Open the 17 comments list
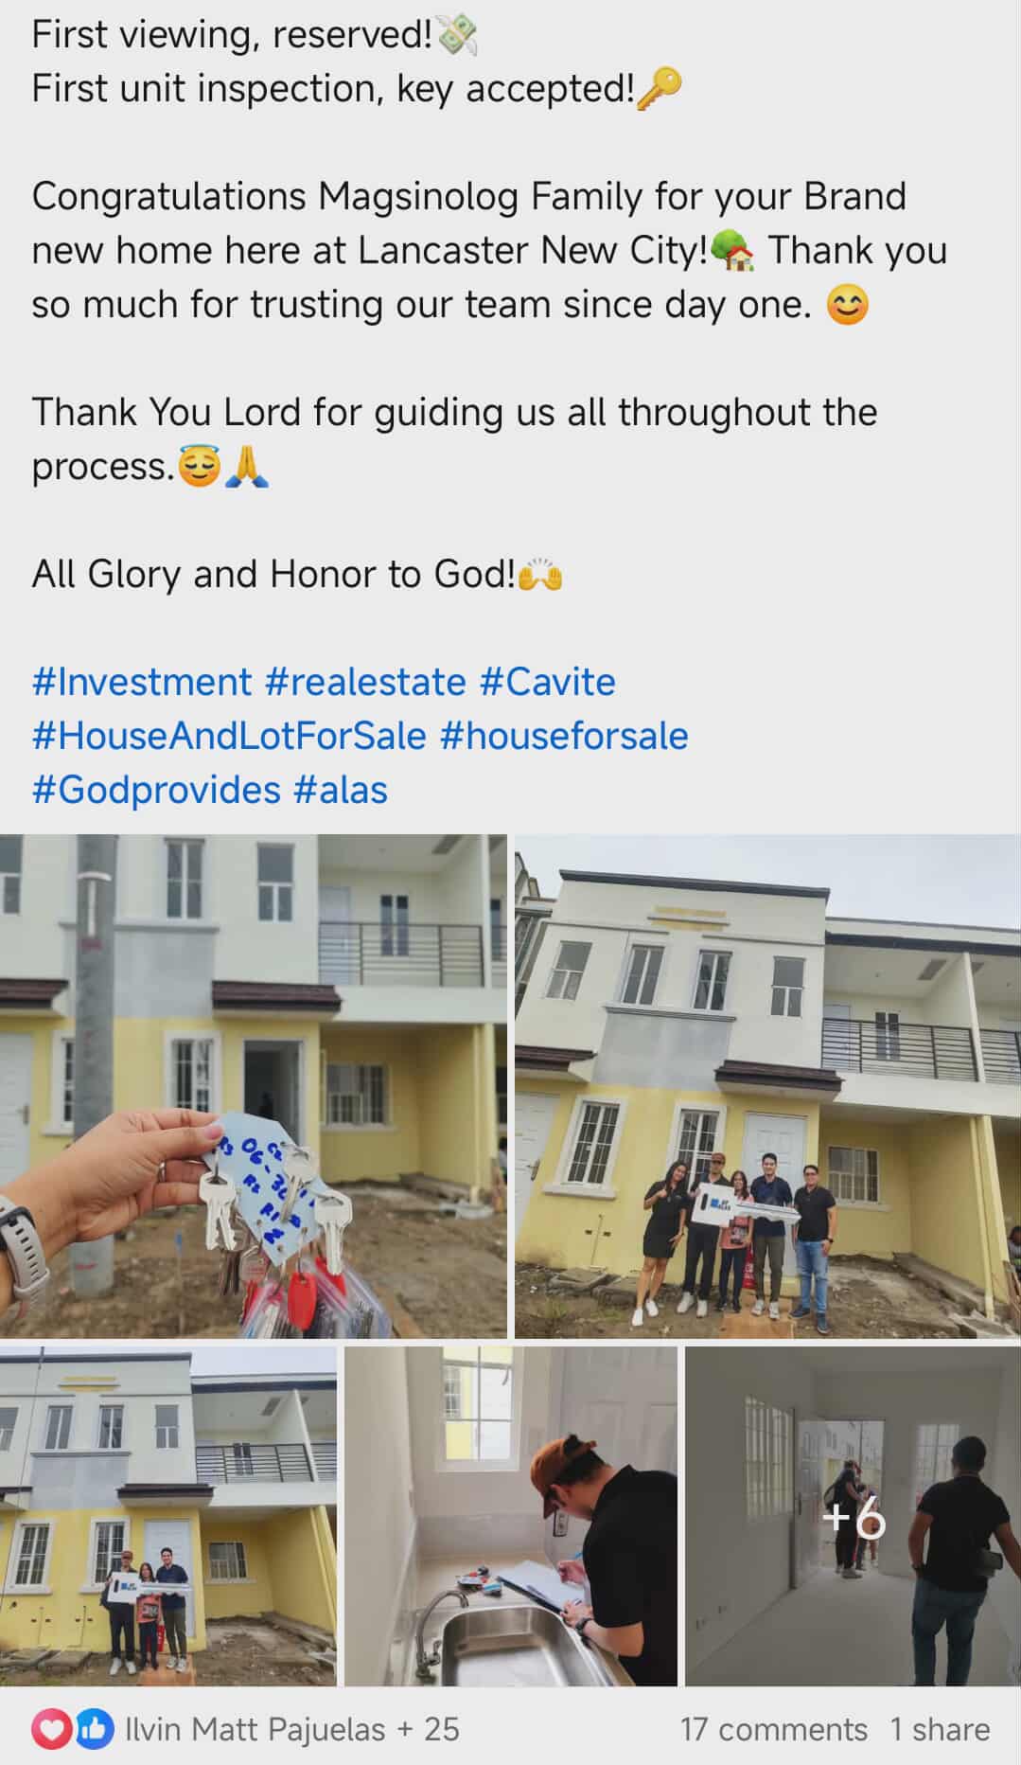 [x=774, y=1730]
